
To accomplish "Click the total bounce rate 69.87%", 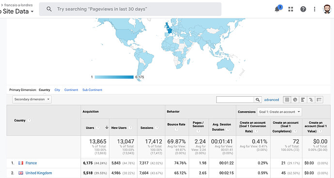I will pos(176,141).
